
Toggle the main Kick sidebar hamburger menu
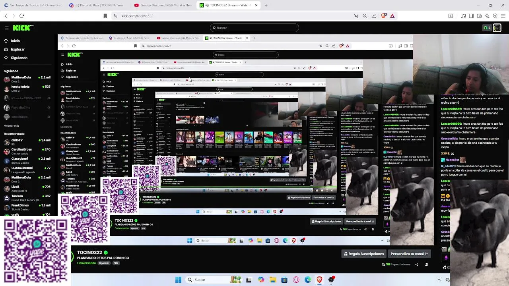7,28
